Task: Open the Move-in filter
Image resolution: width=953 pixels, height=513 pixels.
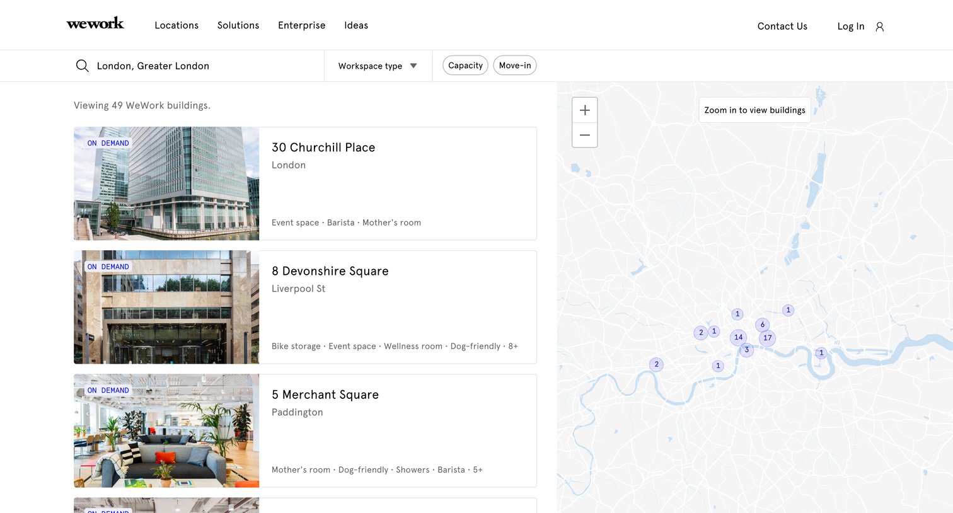Action: [x=515, y=66]
